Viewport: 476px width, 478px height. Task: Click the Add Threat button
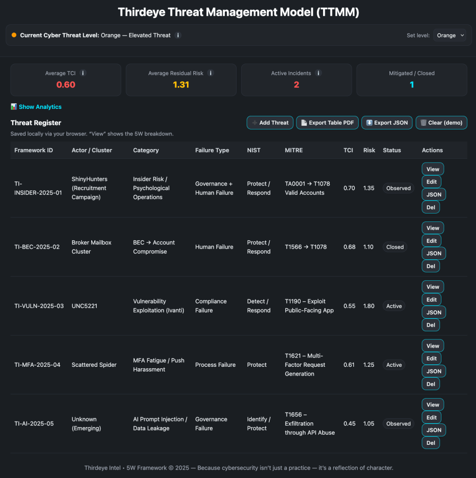coord(270,122)
